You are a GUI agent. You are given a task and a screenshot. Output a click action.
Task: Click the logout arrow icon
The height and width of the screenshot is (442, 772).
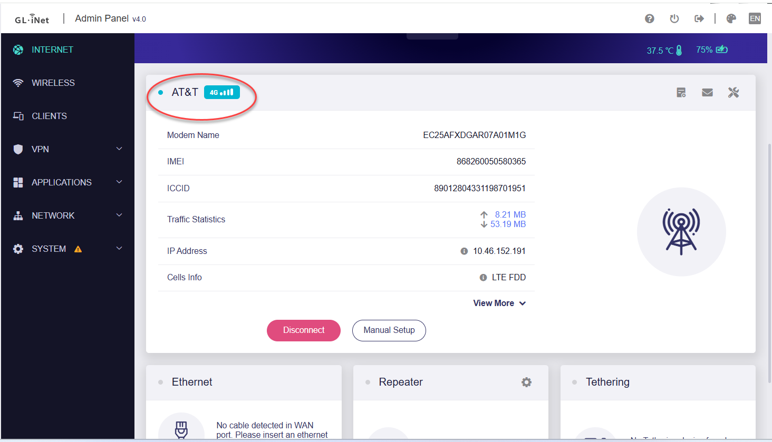pyautogui.click(x=699, y=19)
